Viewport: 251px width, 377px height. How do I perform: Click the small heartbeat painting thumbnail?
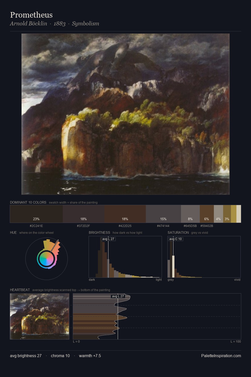click(39, 316)
